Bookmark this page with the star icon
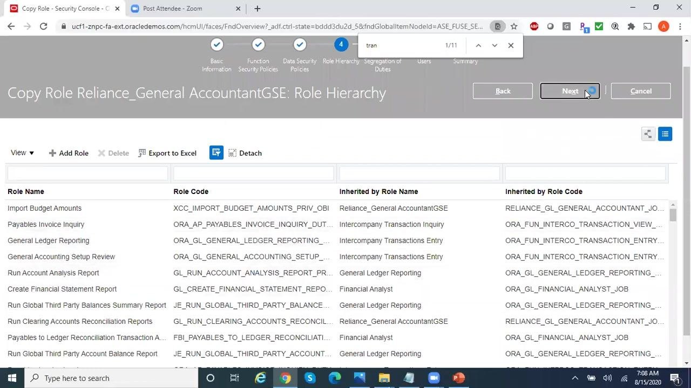This screenshot has height=388, width=691. [x=514, y=26]
